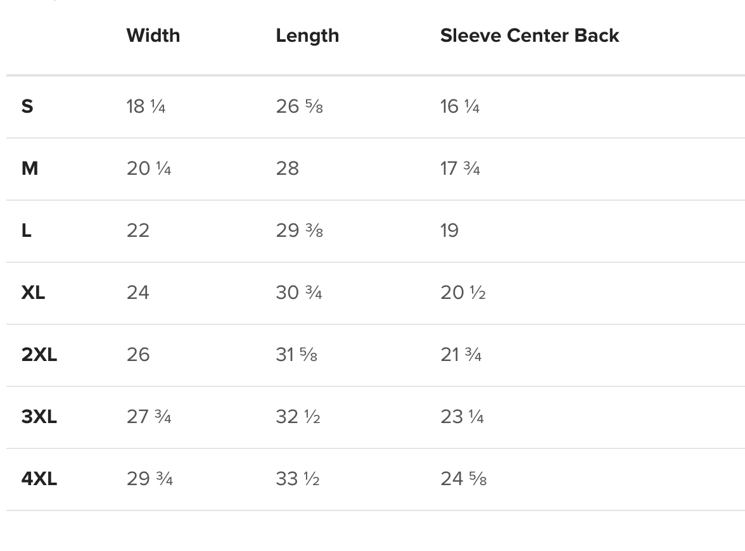Viewport: 745px width, 551px height.
Task: Select the M size row label
Action: click(30, 168)
